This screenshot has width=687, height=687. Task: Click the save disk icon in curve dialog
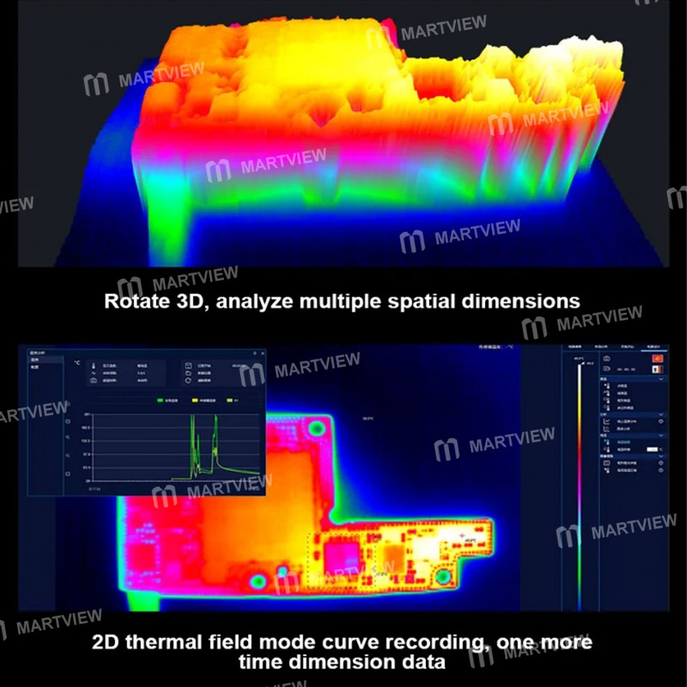point(188,366)
